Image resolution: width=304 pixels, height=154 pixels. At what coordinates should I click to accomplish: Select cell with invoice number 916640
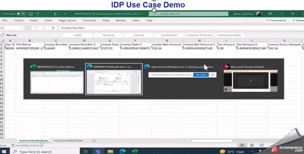[x=56, y=48]
